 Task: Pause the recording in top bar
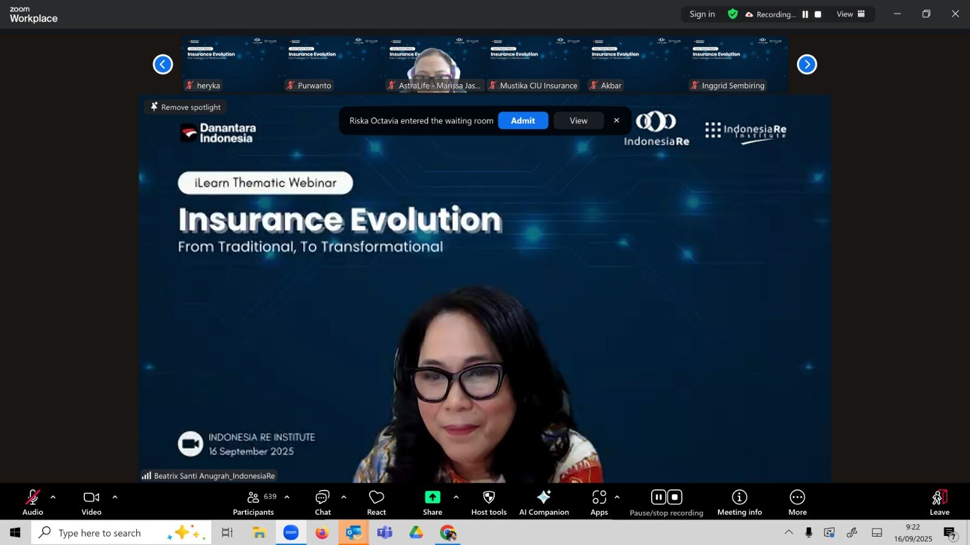click(805, 15)
